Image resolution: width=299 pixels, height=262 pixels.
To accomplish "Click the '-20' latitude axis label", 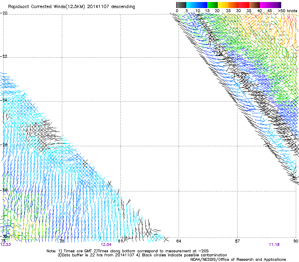I will click(4, 13).
